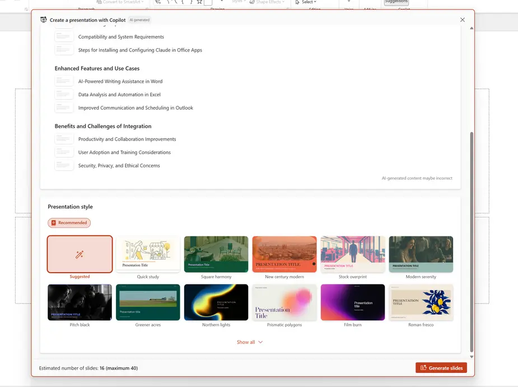Click slide icon beside AI-Powered Writing Assistance
The image size is (518, 387).
(x=64, y=81)
